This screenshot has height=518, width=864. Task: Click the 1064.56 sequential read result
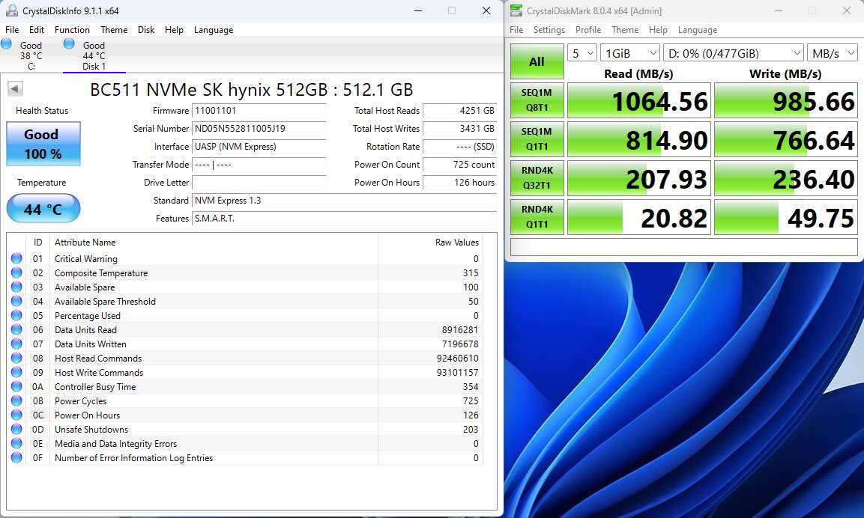click(x=639, y=100)
